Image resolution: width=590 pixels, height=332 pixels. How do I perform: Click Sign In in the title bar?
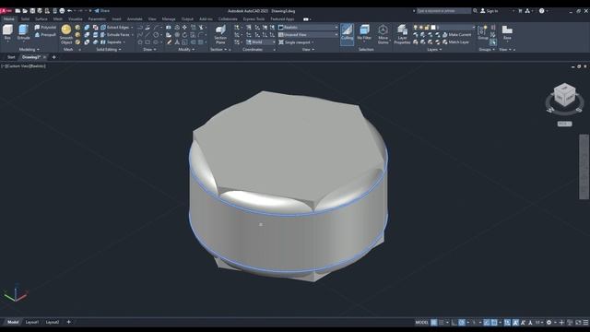[490, 11]
